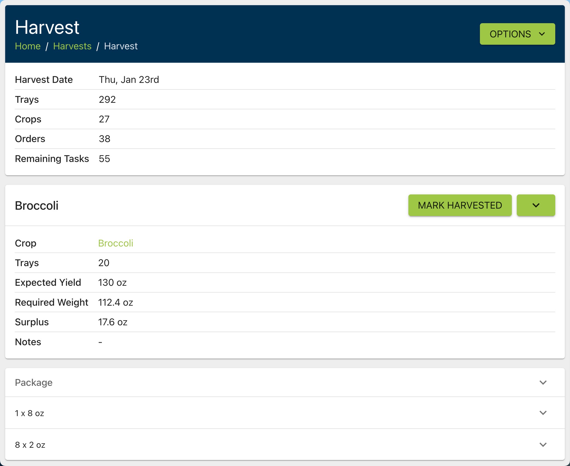Open the OPTIONS dropdown menu
The height and width of the screenshot is (466, 570).
(x=517, y=34)
